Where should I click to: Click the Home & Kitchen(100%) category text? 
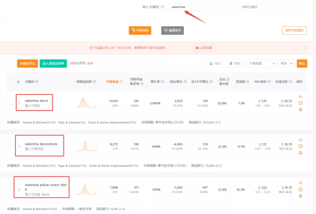[40, 209]
